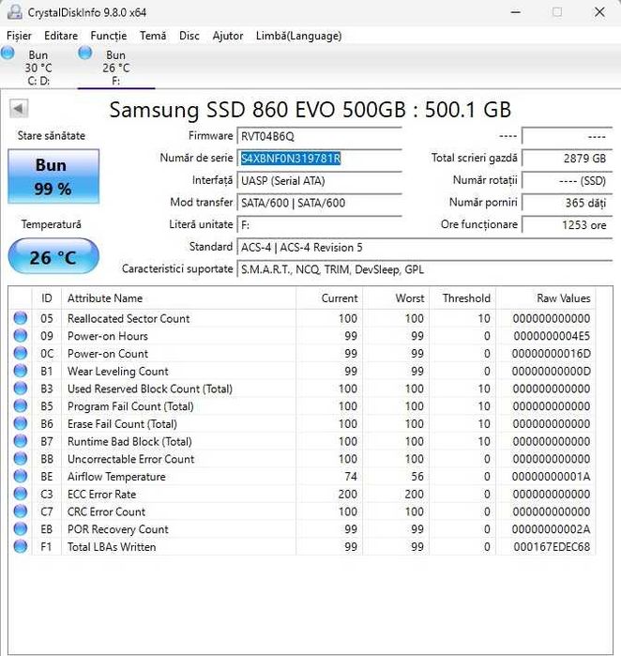This screenshot has height=656, width=621.
Task: Click the ID column header
Action: (46, 298)
